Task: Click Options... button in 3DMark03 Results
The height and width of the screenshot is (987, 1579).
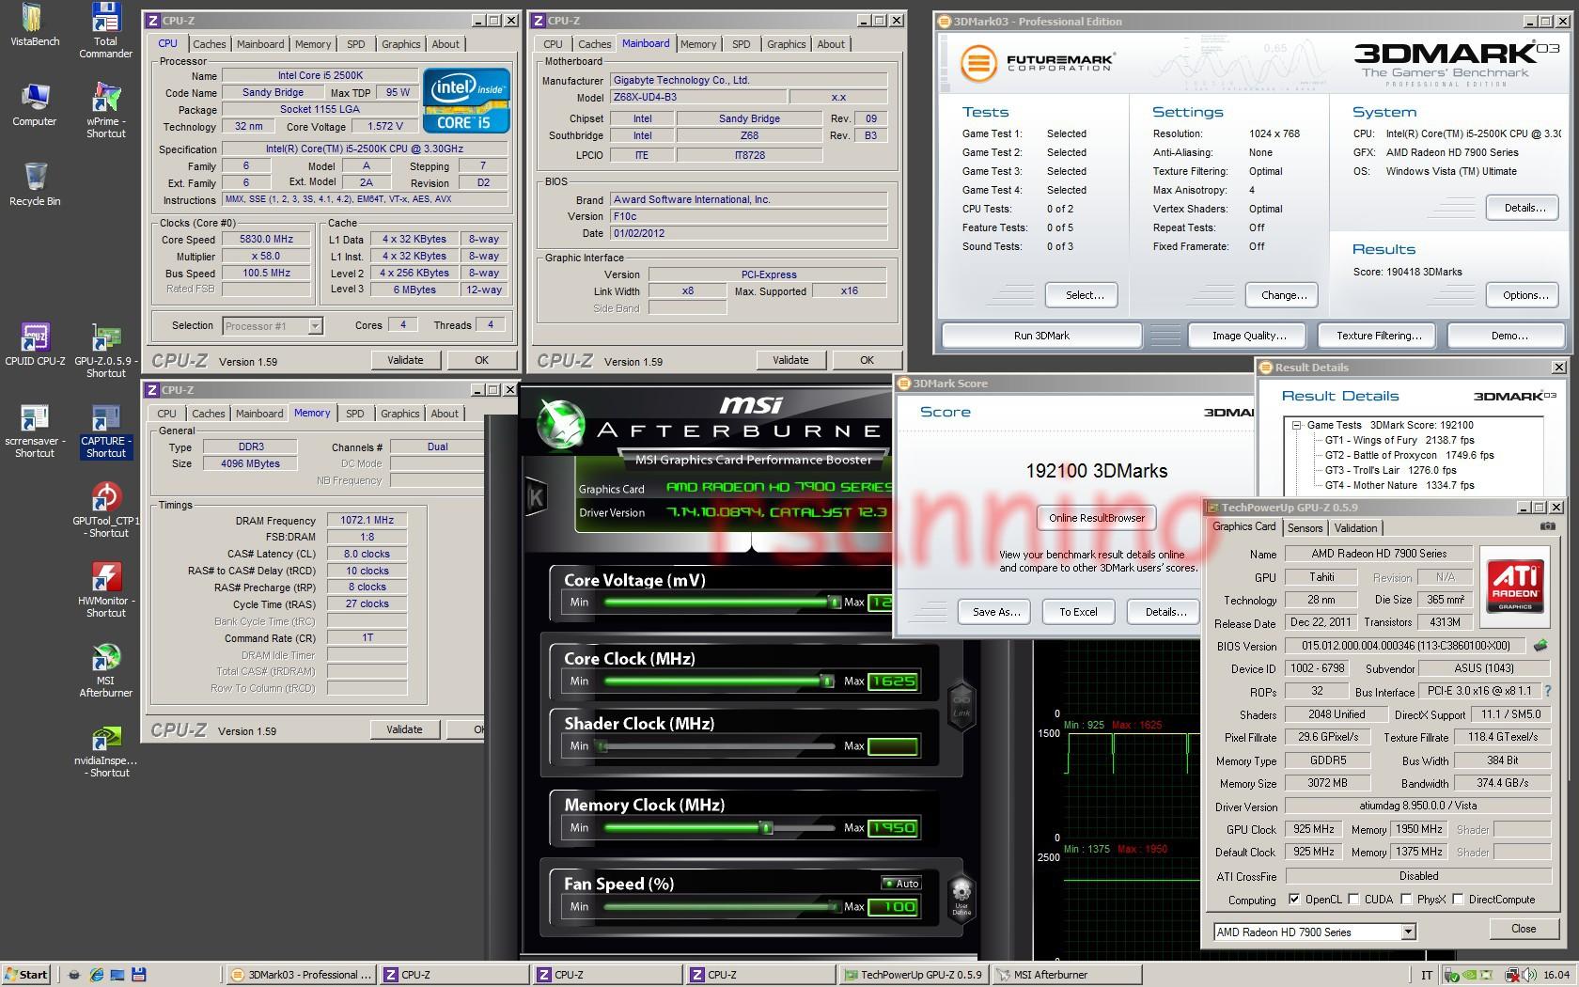Action: tap(1524, 295)
